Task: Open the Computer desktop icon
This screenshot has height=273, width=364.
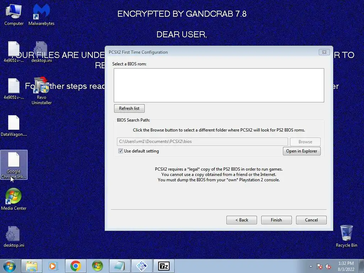Action: tap(14, 14)
